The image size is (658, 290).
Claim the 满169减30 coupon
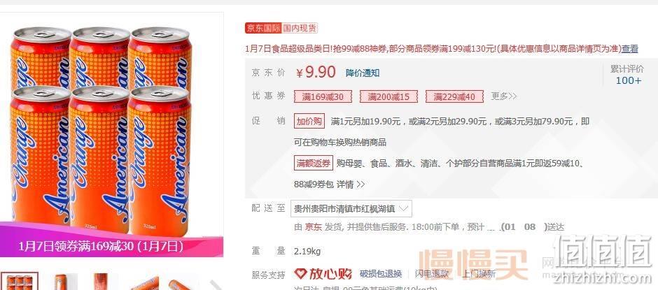pyautogui.click(x=323, y=97)
